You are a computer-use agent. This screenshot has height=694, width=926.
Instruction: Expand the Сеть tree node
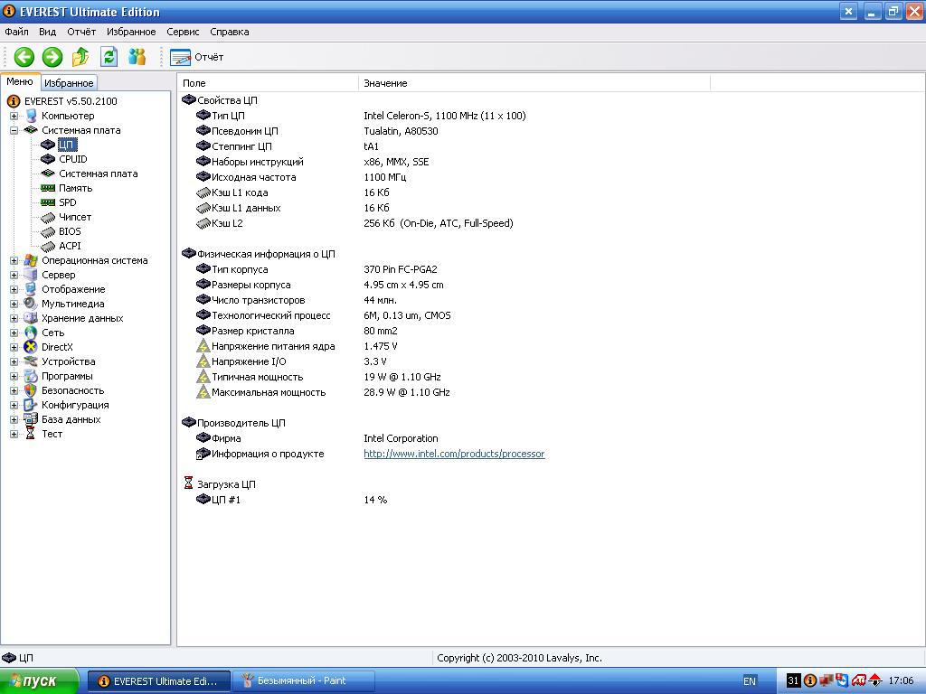pyautogui.click(x=14, y=333)
